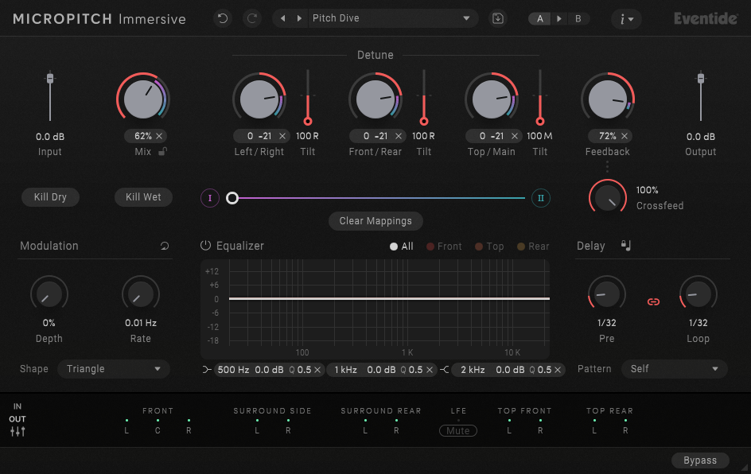Copy settings A to B

[x=559, y=18]
